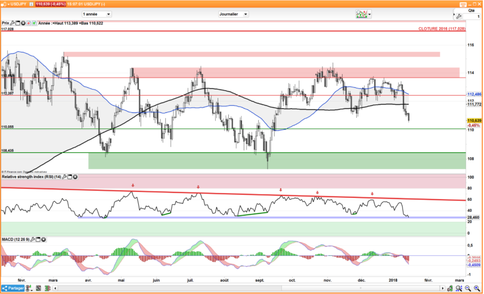
Task: Click the 110,055 support level label
Action: 8,127
